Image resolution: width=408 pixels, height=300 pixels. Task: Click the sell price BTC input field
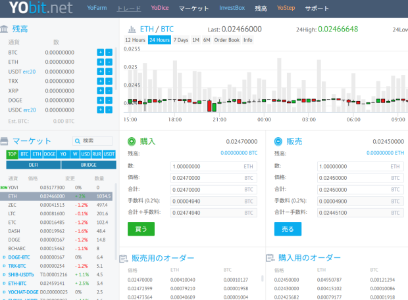click(361, 178)
